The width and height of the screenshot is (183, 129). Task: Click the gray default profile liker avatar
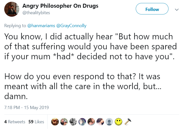click(x=109, y=122)
